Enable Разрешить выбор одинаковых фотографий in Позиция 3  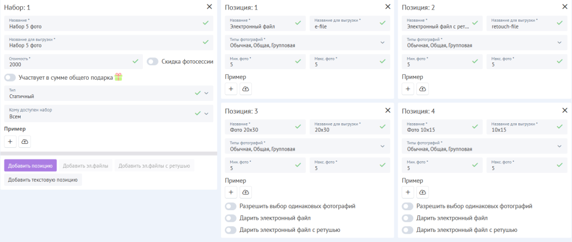(231, 206)
